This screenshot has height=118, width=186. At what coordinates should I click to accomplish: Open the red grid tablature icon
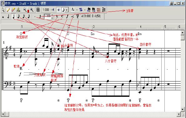pyautogui.click(x=98, y=10)
